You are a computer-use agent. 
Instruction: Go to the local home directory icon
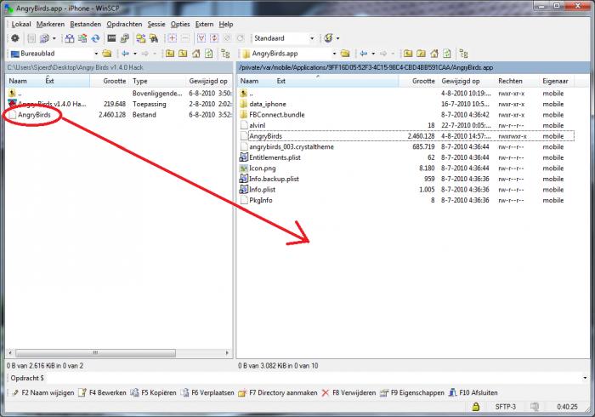pos(195,54)
